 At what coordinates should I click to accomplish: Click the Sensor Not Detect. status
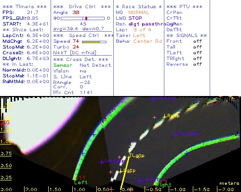coord(82,65)
